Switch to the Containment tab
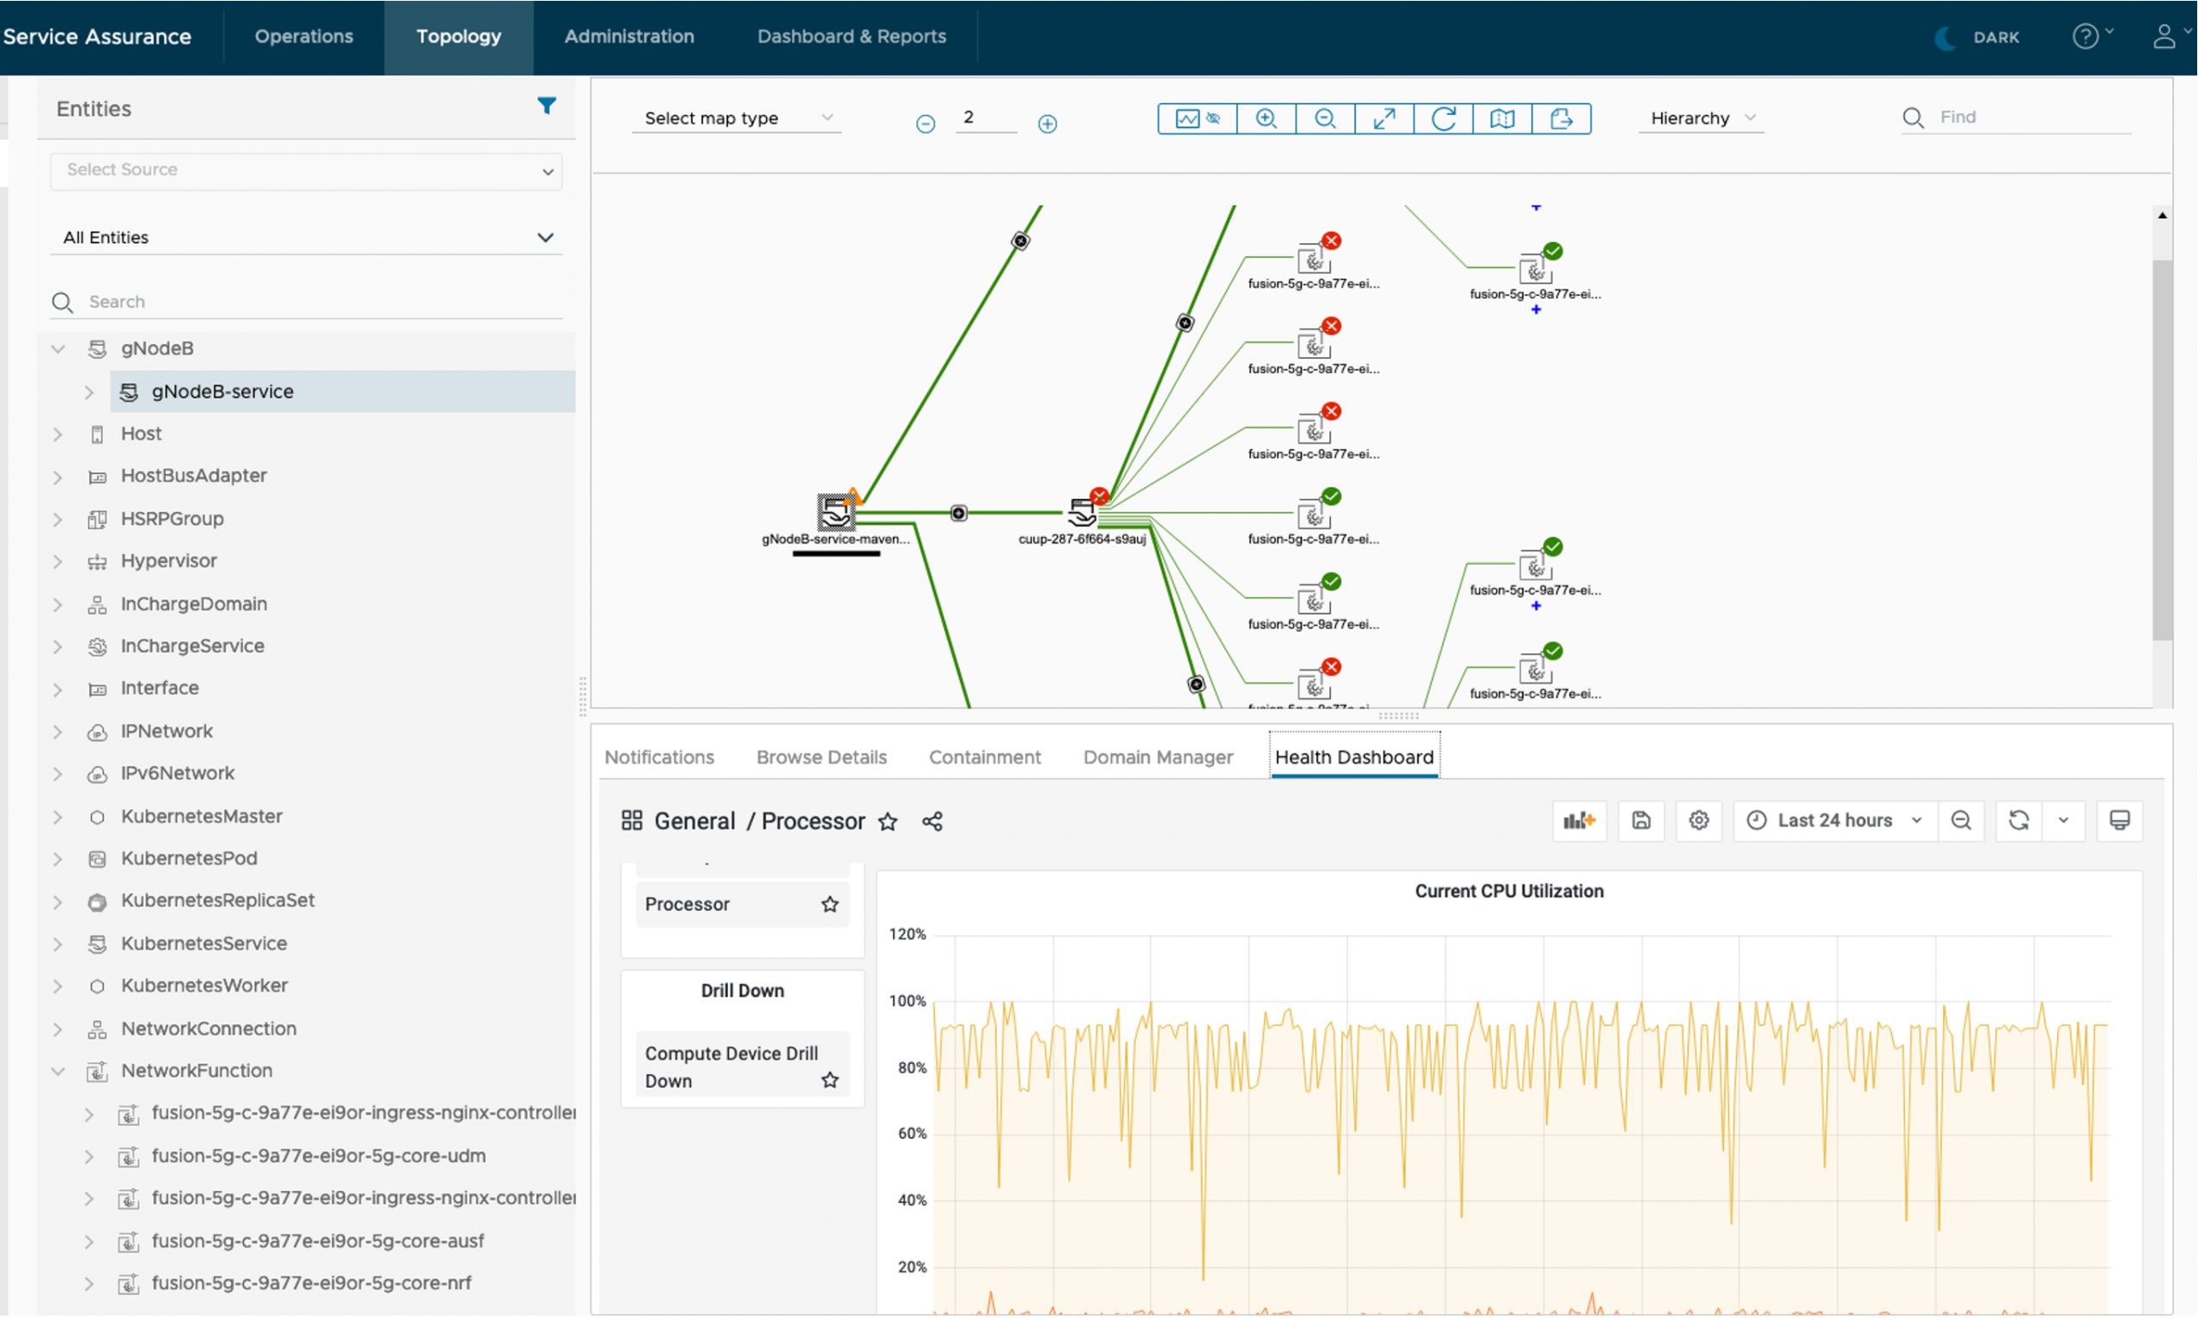 click(984, 757)
